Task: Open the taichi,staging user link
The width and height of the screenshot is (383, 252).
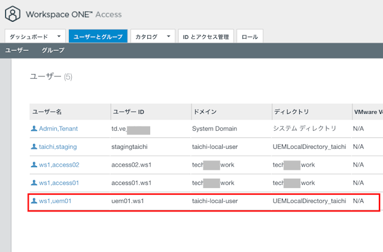Action: [58, 146]
